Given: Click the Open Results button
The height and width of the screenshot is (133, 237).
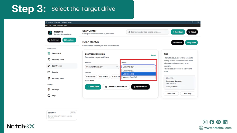Looking at the screenshot, I should (140, 87).
